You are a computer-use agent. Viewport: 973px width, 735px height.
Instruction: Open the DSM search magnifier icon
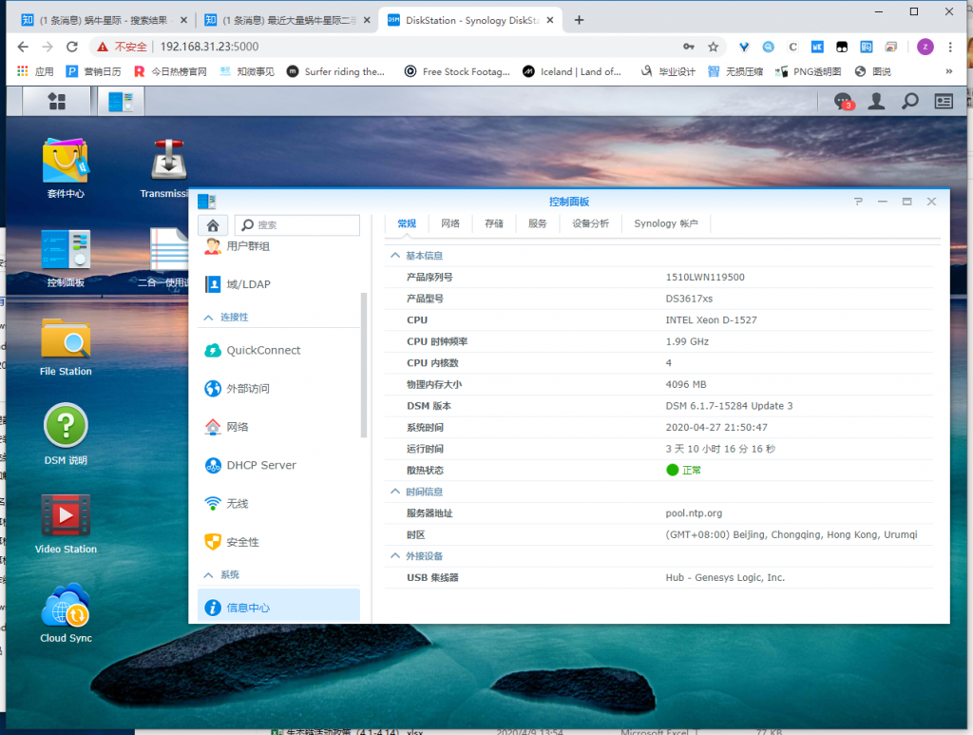(x=909, y=101)
